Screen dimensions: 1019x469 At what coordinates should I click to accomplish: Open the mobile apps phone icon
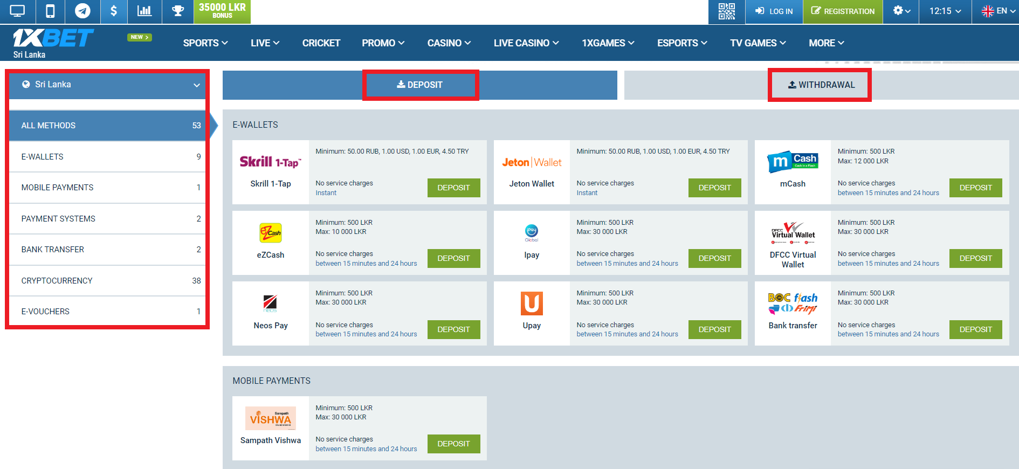click(50, 11)
